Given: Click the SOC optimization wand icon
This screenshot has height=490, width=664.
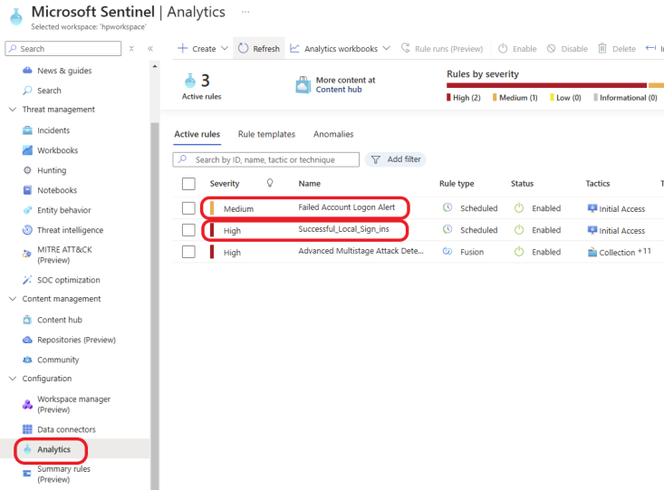Looking at the screenshot, I should click(x=27, y=280).
